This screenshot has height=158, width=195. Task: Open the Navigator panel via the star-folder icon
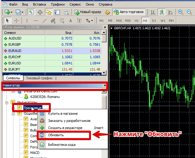[48, 12]
